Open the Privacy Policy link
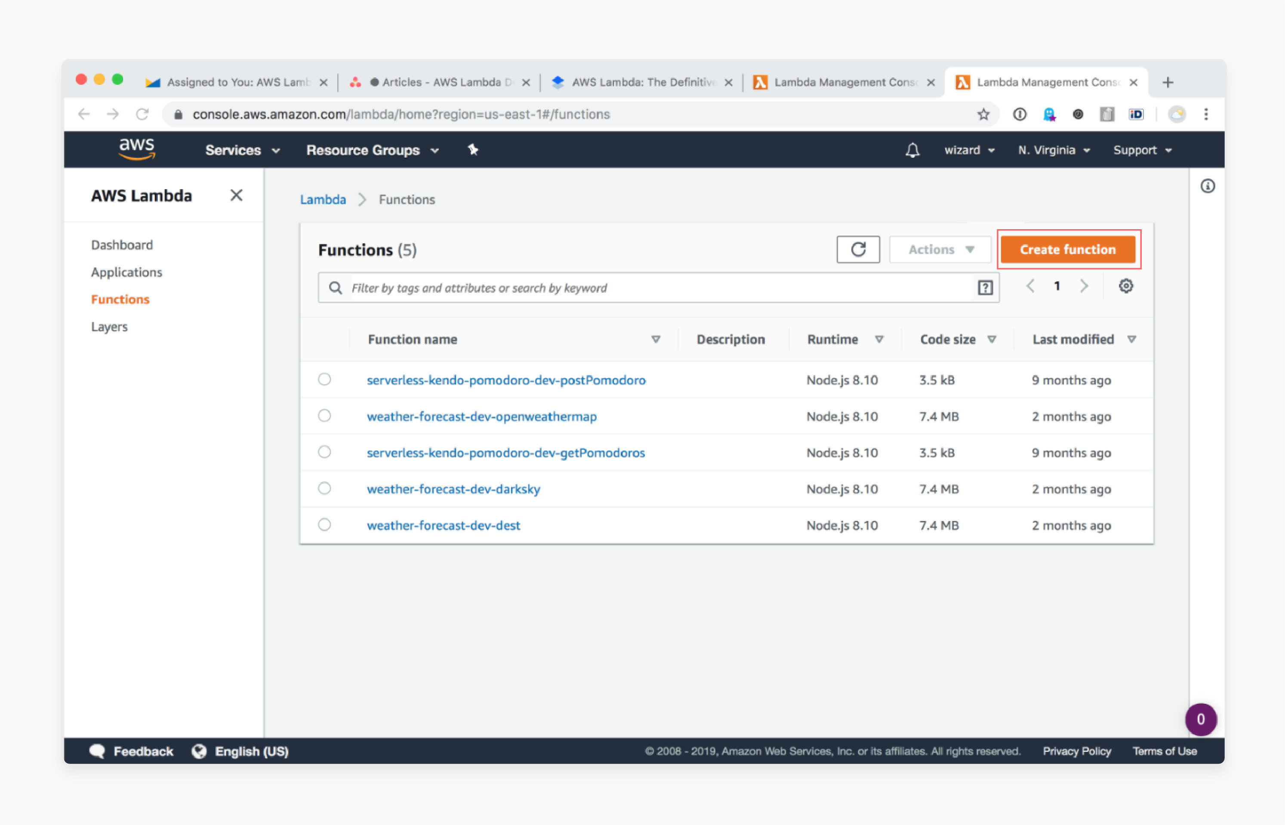This screenshot has width=1285, height=825. pos(1076,751)
